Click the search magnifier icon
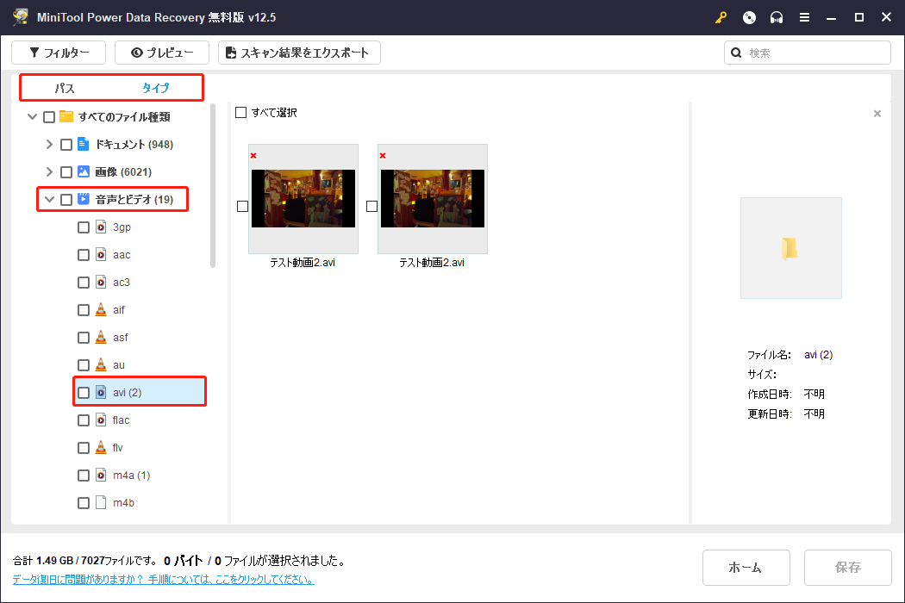This screenshot has height=603, width=905. (x=736, y=53)
